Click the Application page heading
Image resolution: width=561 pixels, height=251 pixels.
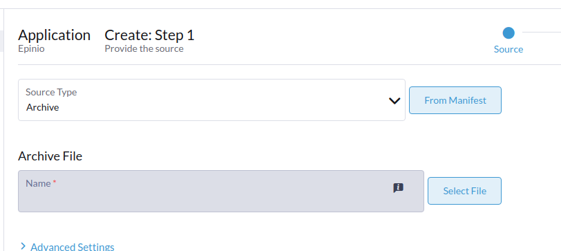click(x=55, y=35)
